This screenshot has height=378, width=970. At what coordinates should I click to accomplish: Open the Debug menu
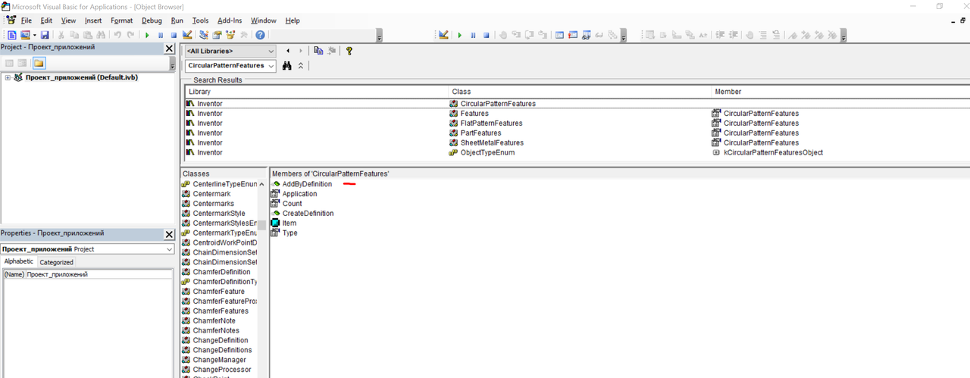[152, 20]
